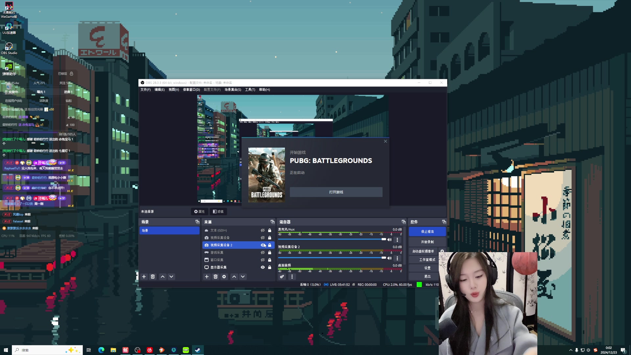Remove the selected source with trash icon

(x=216, y=276)
